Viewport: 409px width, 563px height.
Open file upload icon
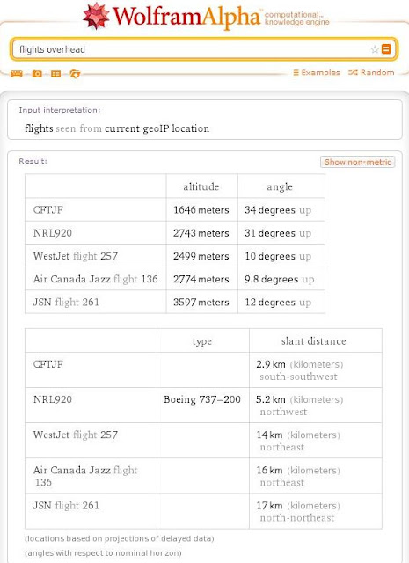[75, 74]
